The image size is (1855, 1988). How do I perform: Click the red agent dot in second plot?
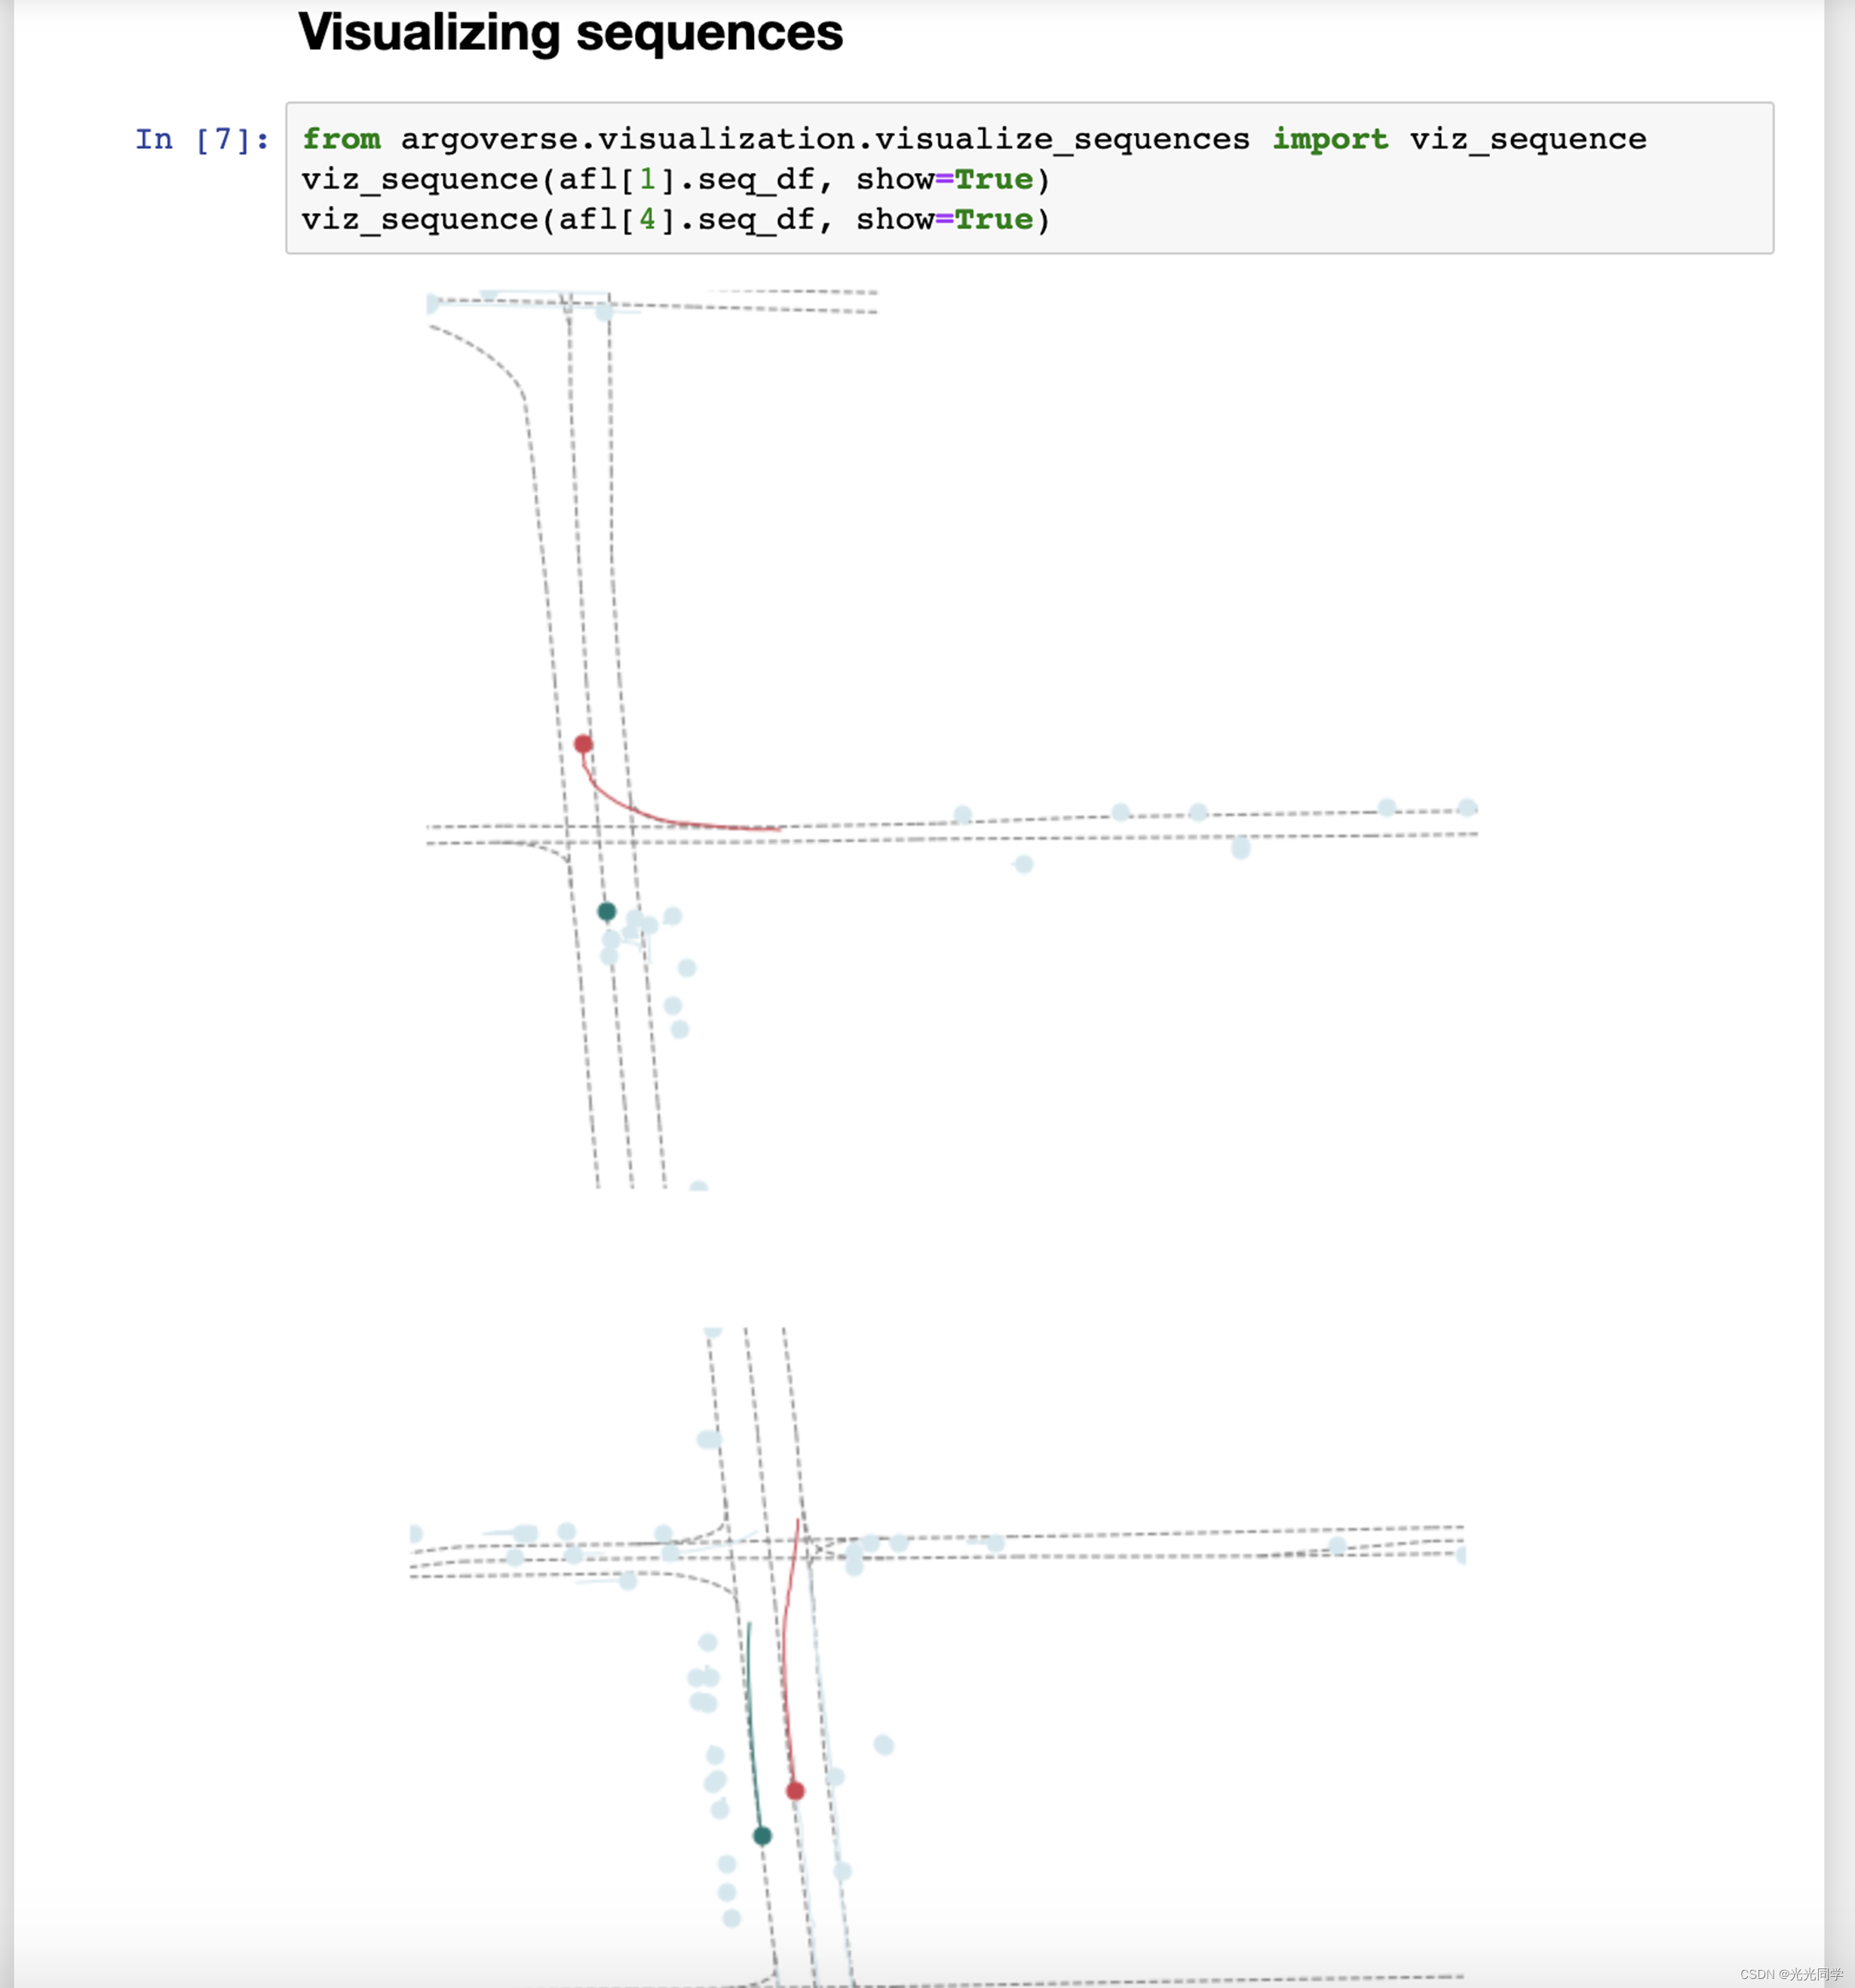[x=795, y=1790]
